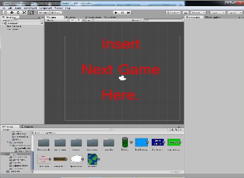Open the Edit menu
Viewport: 244px width, 178px height.
tap(10, 8)
